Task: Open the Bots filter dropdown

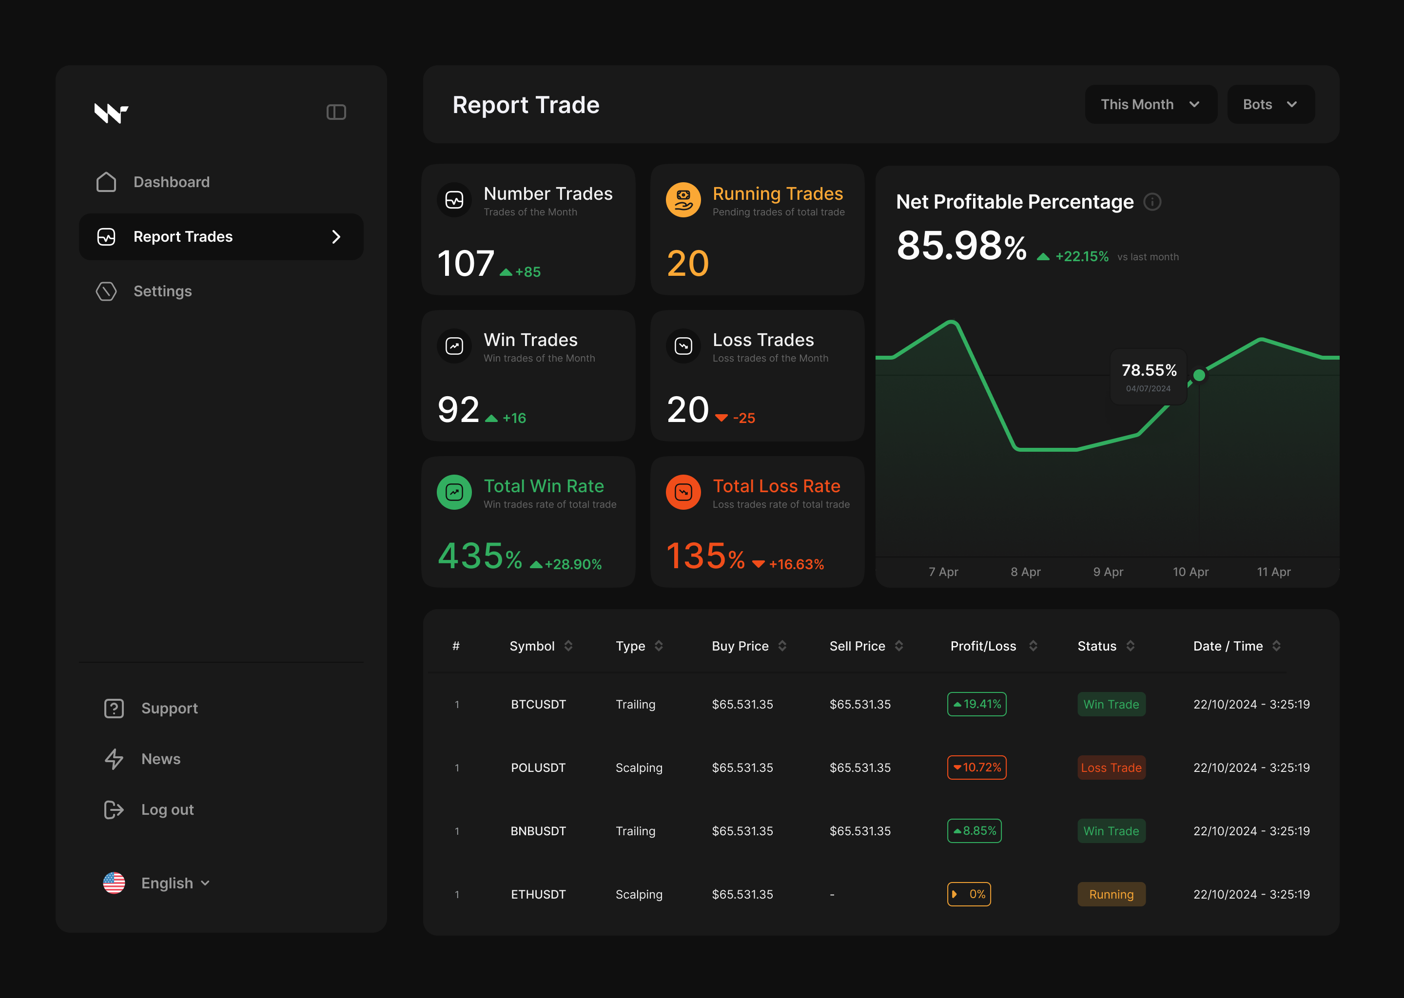Action: point(1270,104)
